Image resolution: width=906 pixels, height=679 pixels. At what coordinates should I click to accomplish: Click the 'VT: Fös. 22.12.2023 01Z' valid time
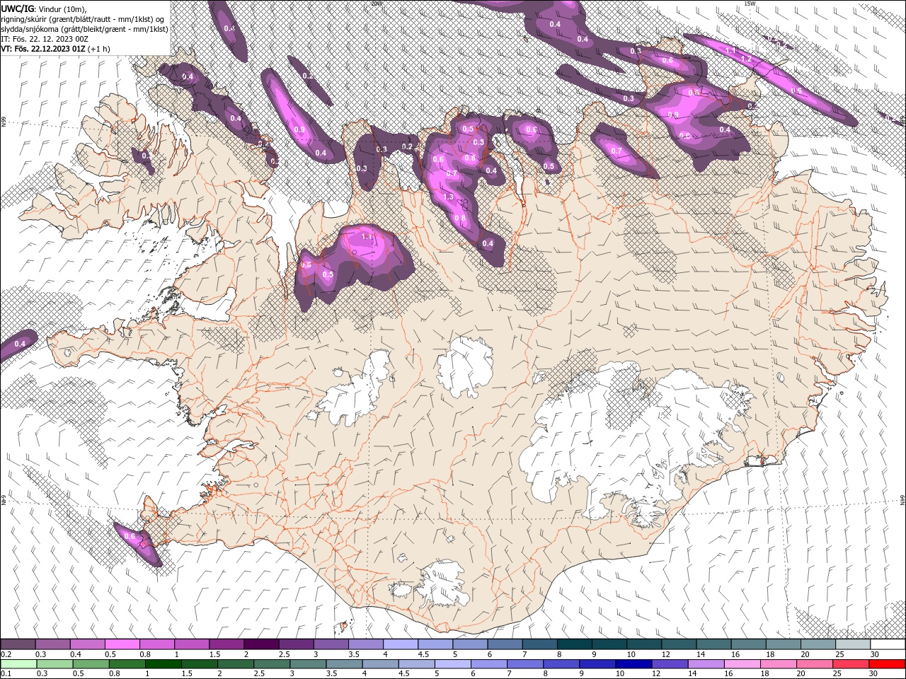[42, 49]
